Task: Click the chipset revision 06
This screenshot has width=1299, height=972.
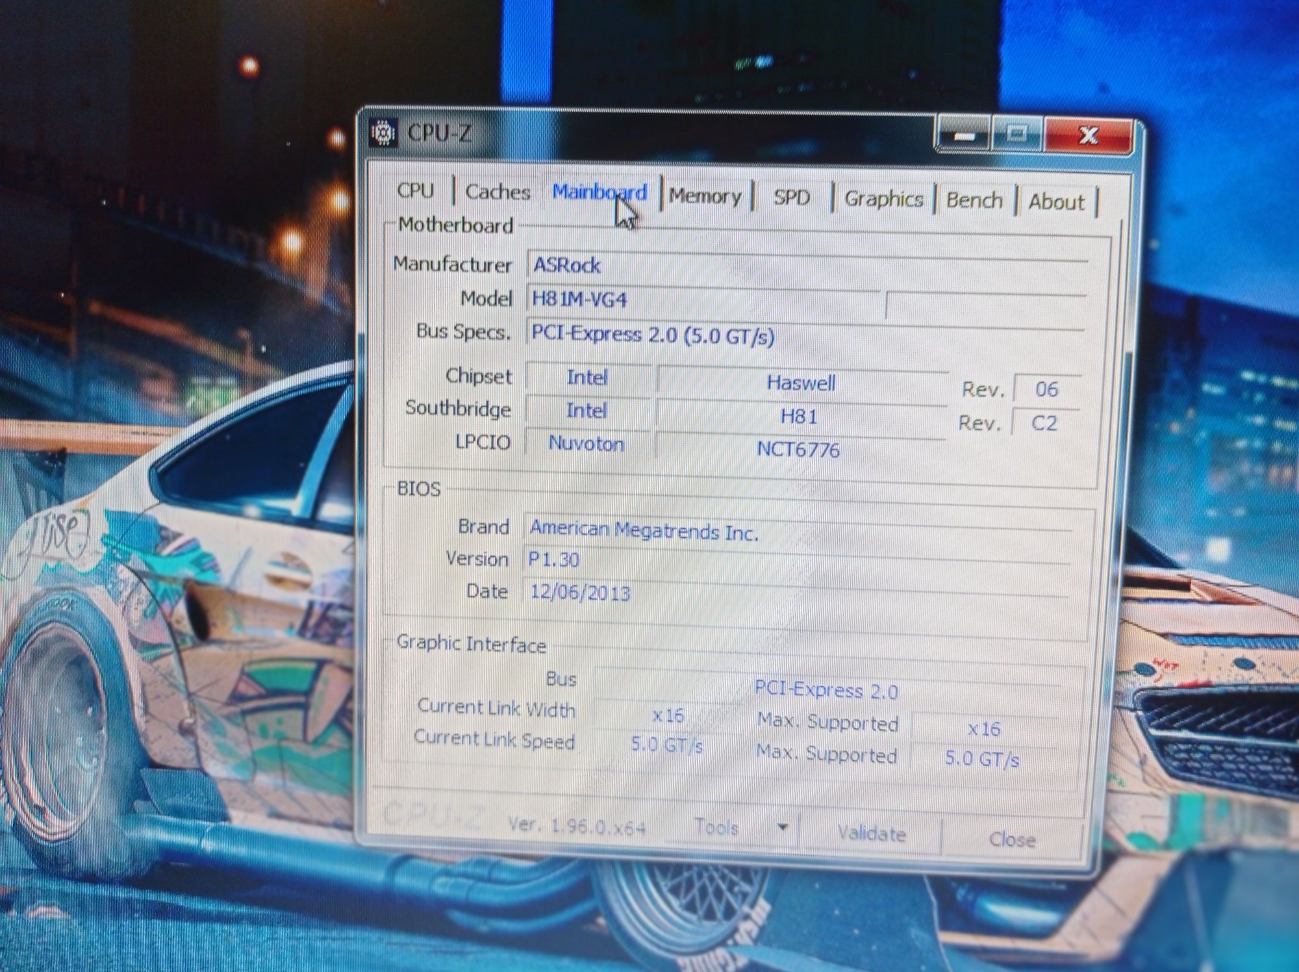Action: pyautogui.click(x=1047, y=389)
